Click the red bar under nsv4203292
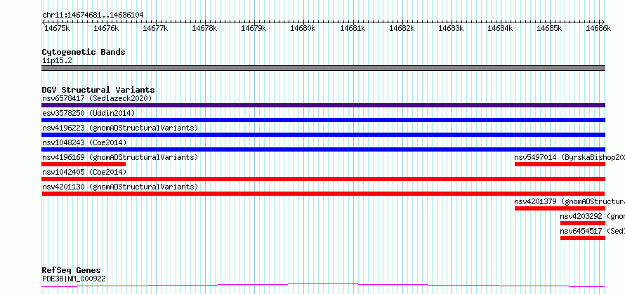The image size is (625, 294). coord(583,223)
